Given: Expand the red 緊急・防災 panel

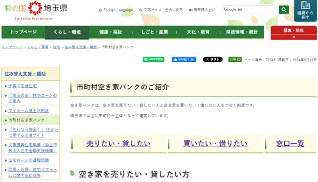Looking at the screenshot, I should [294, 33].
